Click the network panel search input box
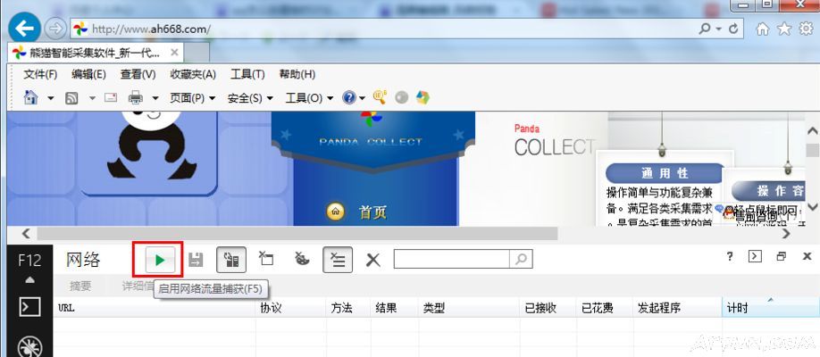This screenshot has width=820, height=357. pyautogui.click(x=451, y=259)
